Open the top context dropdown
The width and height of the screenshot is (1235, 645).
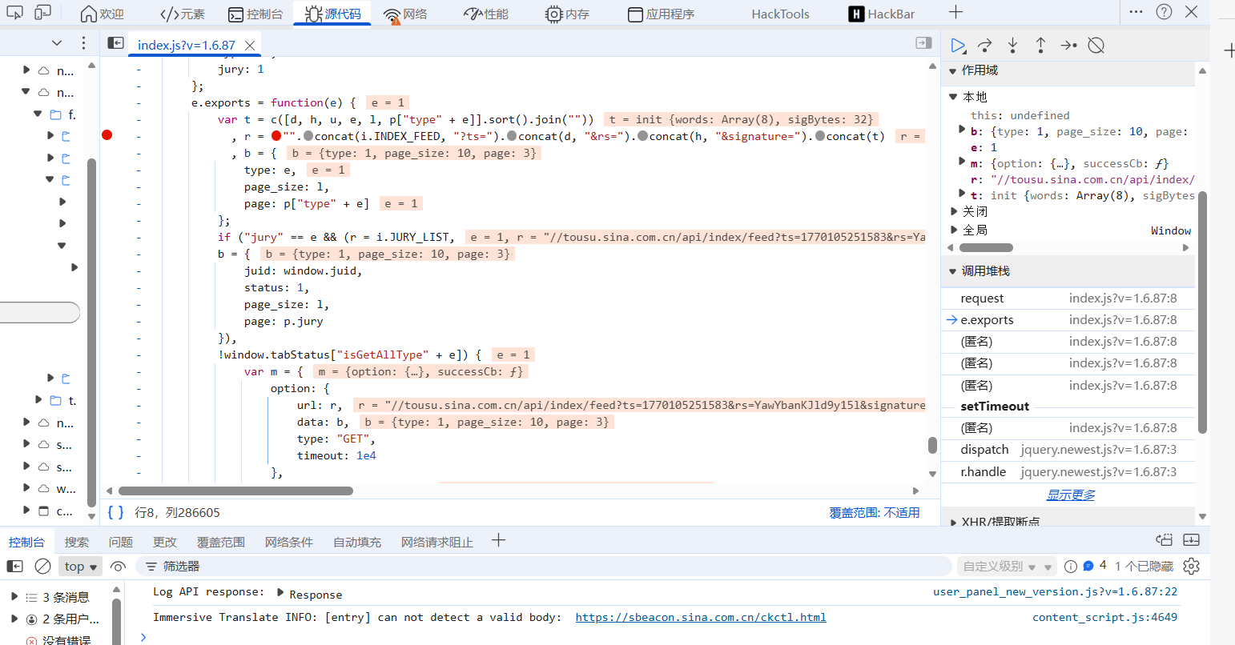[x=81, y=567]
